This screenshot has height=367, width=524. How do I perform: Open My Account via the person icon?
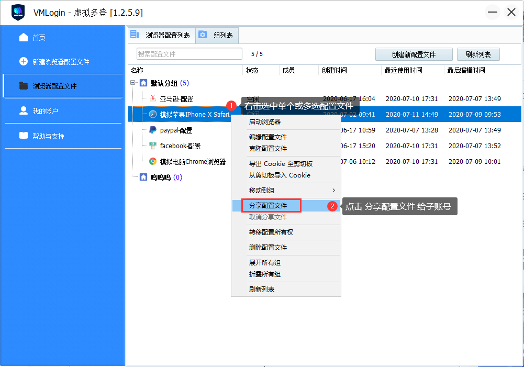[24, 110]
